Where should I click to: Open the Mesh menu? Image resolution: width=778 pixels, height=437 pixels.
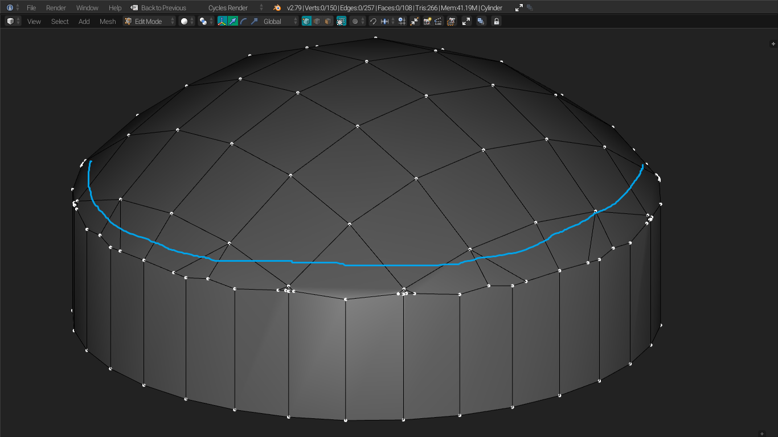click(108, 22)
